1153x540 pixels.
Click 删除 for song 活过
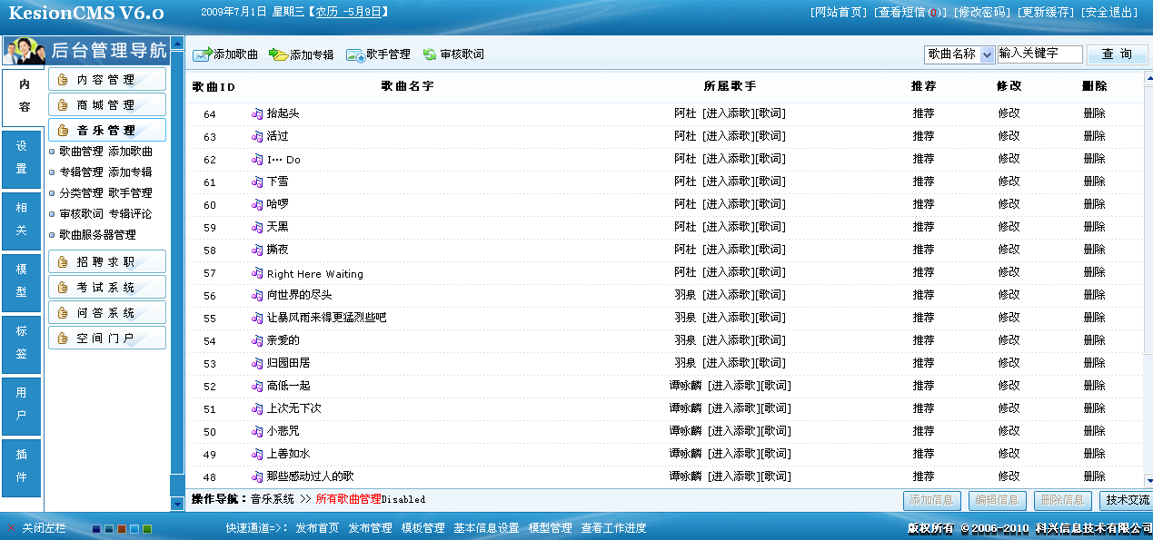tap(1094, 136)
